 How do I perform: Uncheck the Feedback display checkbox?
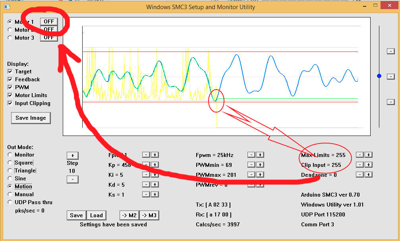10,79
